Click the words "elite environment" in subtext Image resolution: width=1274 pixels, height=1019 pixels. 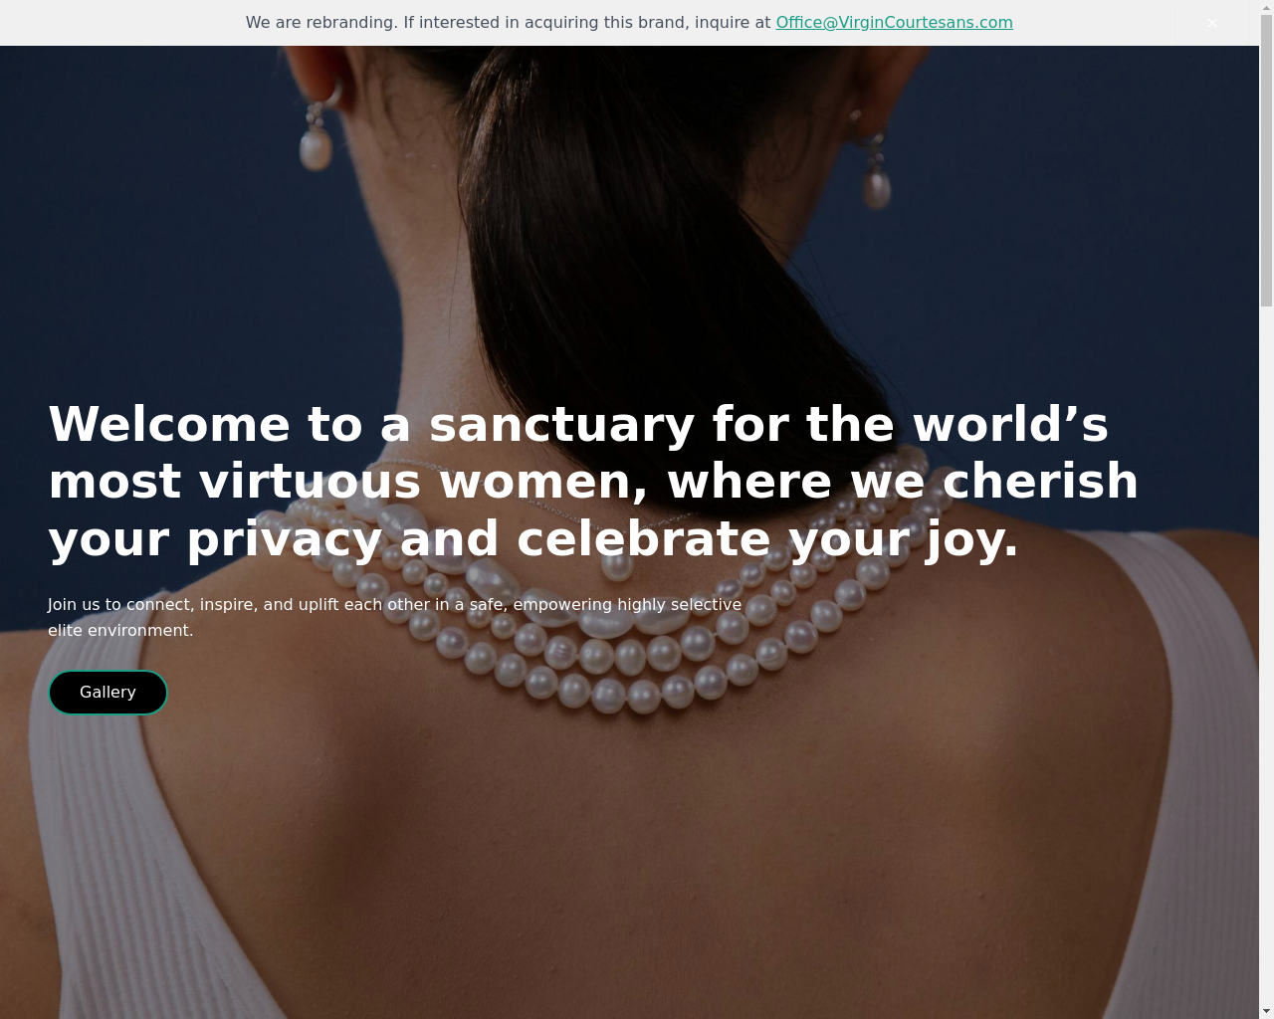[120, 630]
